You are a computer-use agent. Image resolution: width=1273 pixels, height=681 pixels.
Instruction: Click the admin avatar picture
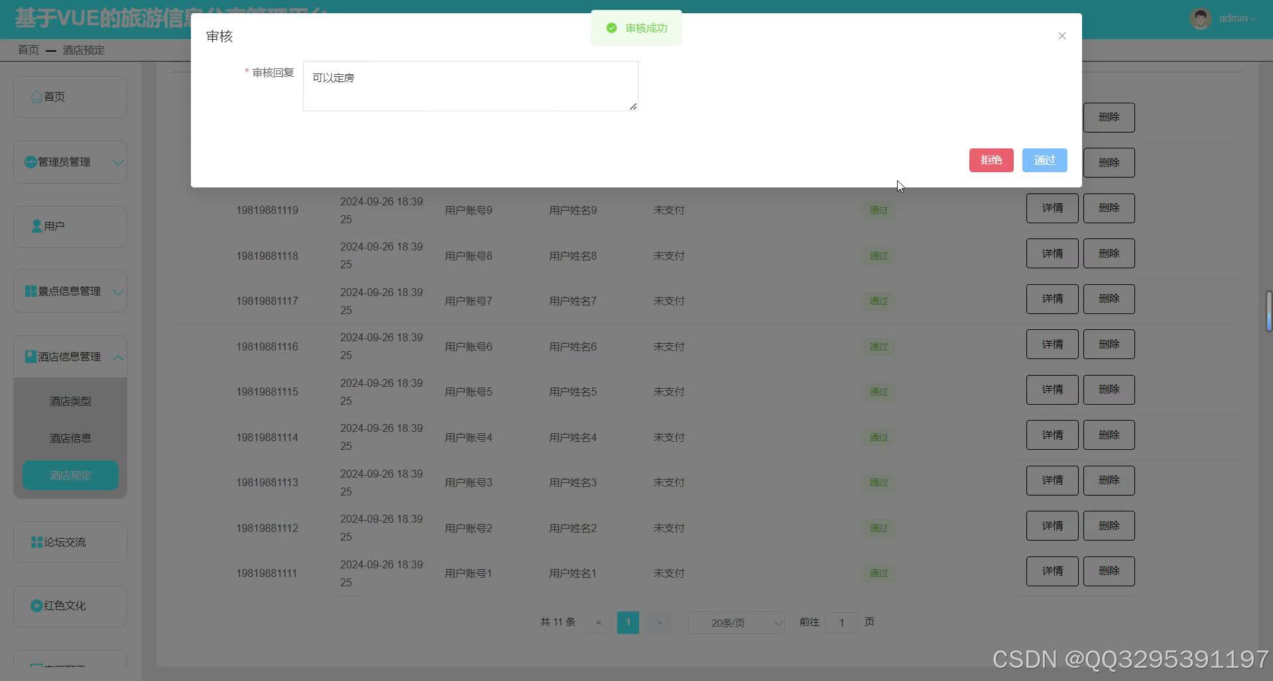[1201, 19]
